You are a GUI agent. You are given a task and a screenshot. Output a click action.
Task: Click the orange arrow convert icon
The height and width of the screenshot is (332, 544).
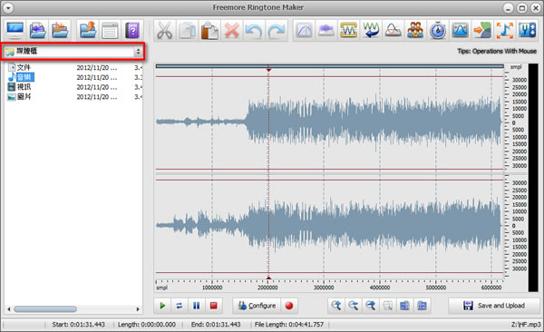[x=482, y=31]
